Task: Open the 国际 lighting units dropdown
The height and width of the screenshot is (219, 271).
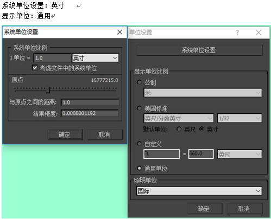Action: click(199, 191)
